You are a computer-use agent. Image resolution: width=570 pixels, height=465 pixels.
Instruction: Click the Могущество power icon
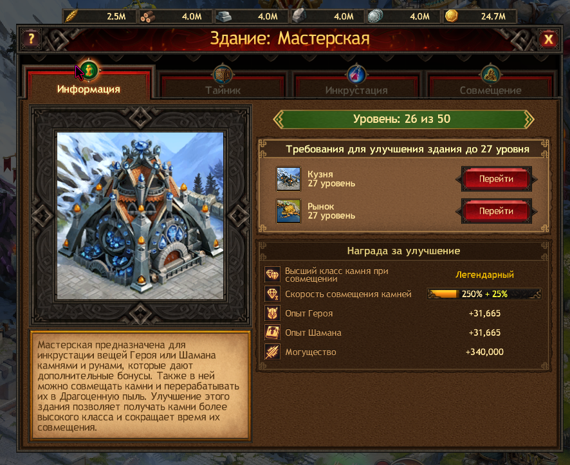272,352
